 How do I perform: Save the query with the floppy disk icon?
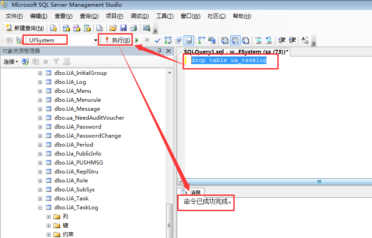123,28
